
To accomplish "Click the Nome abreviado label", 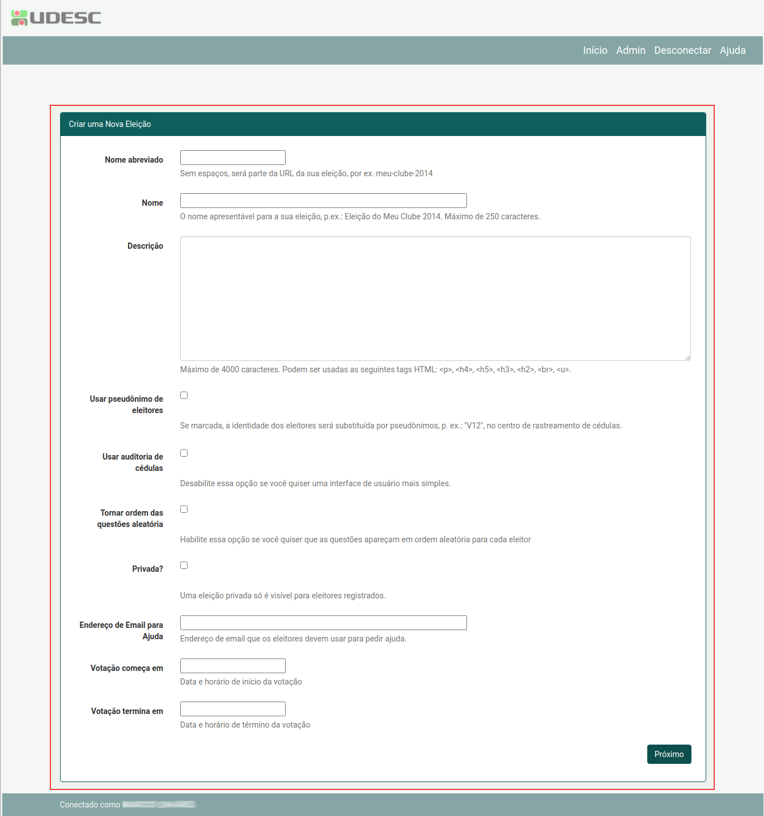I will pyautogui.click(x=134, y=160).
